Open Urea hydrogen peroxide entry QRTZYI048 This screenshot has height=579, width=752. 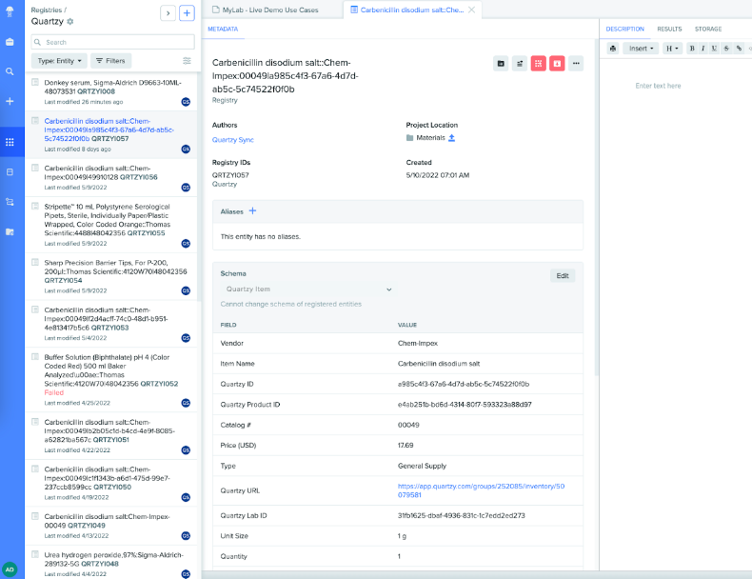[110, 562]
